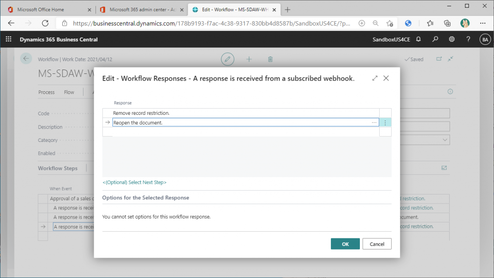Viewport: 494px width, 278px height.
Task: Open the Dynamics 365 app launcher grid
Action: point(9,39)
